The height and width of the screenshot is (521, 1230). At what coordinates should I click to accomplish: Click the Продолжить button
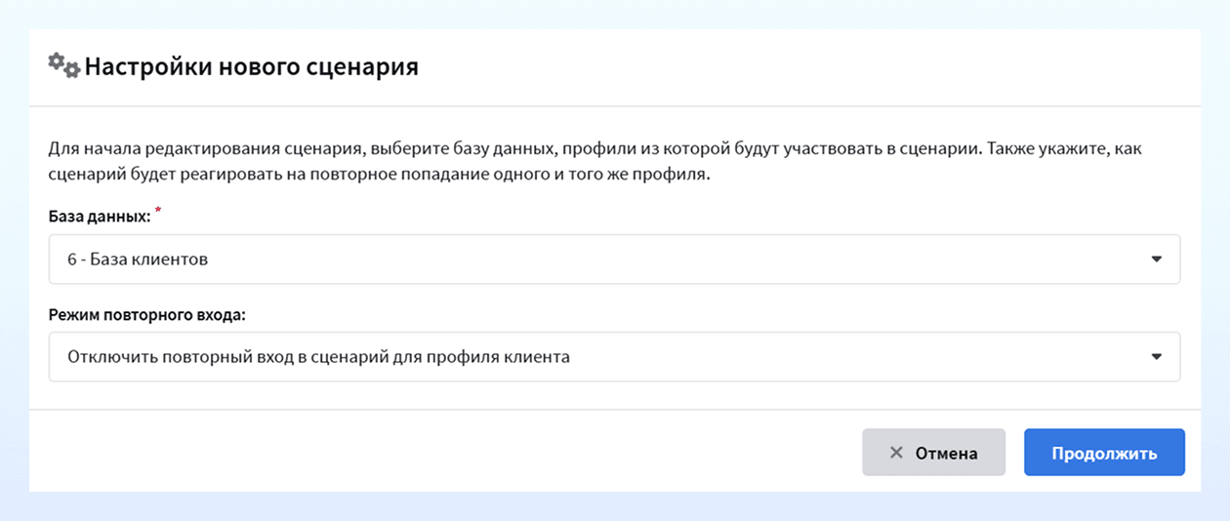(x=1104, y=453)
